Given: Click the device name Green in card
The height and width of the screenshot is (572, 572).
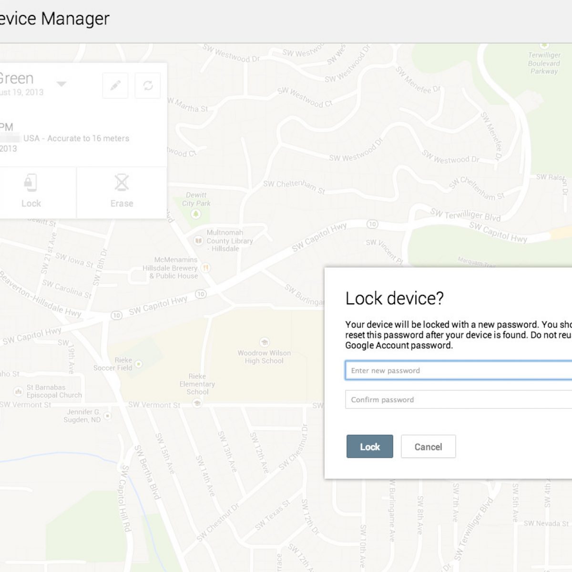Looking at the screenshot, I should coord(17,78).
